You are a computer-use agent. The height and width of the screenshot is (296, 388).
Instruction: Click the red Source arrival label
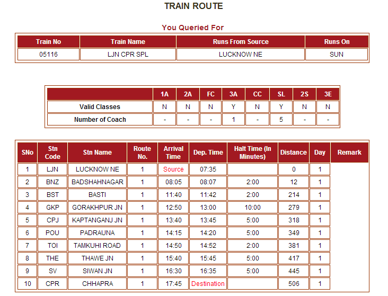[x=173, y=169]
